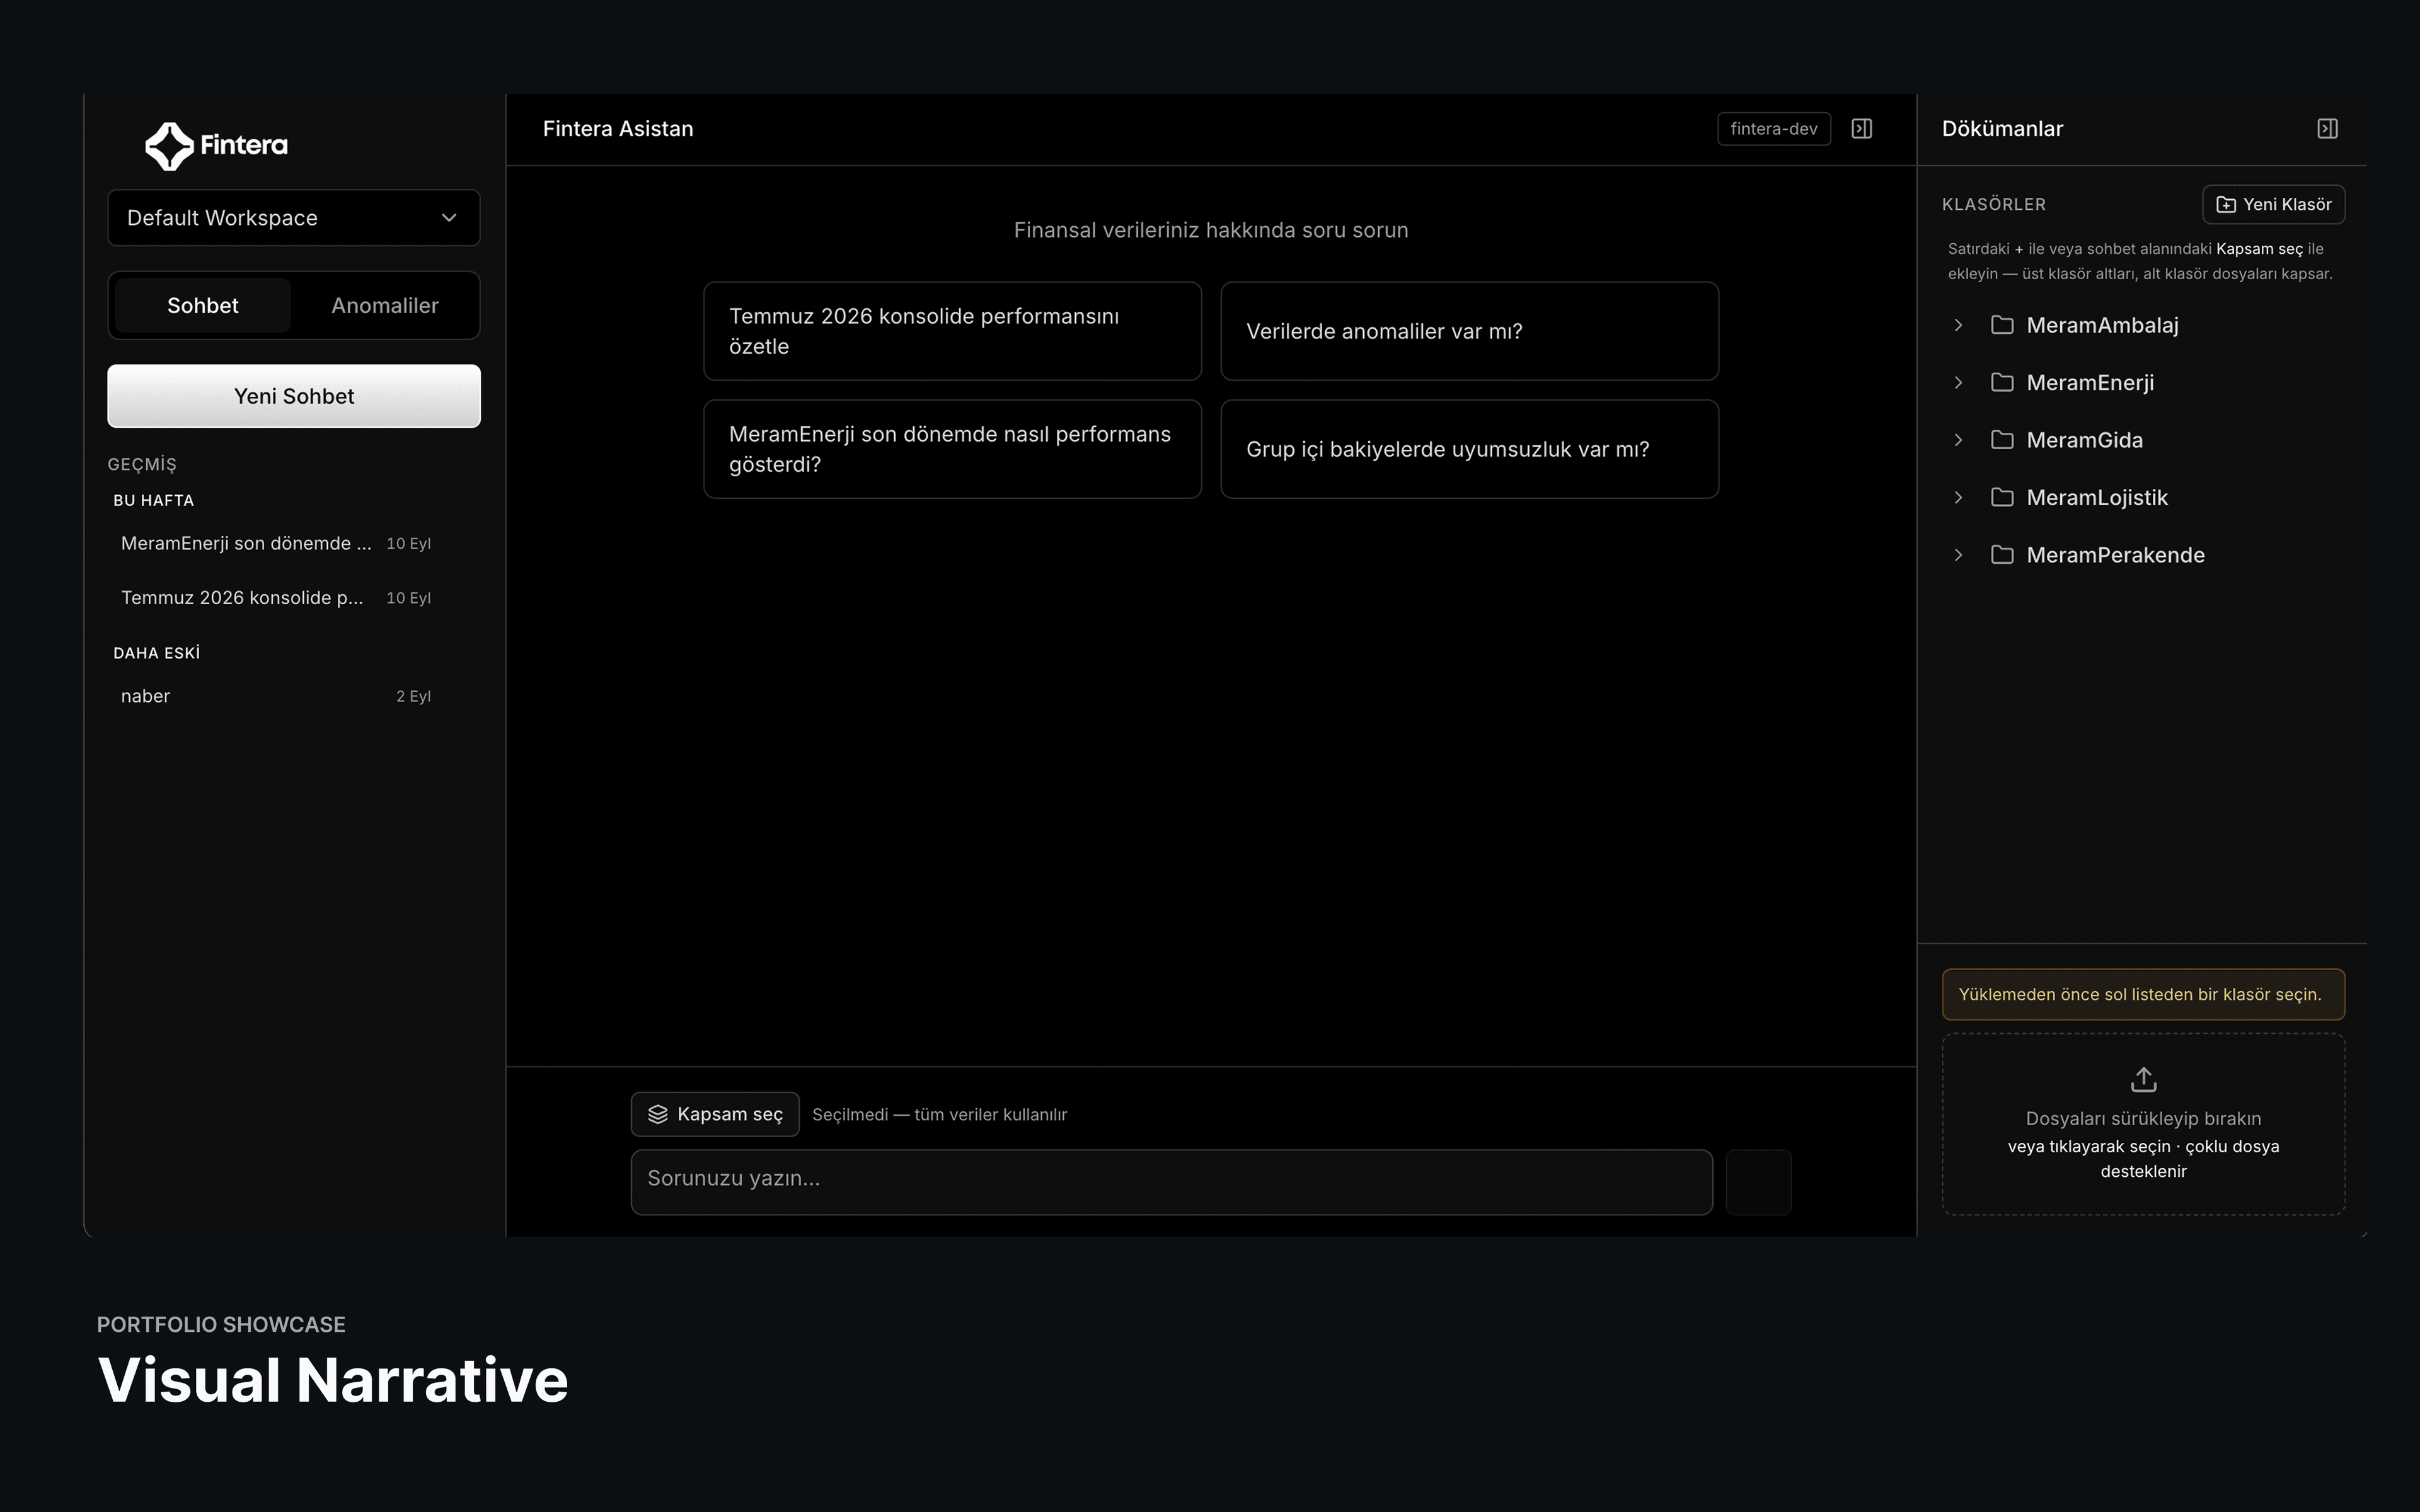This screenshot has height=1512, width=2420.
Task: Select the MeramLojistik folder name
Action: click(x=2097, y=498)
